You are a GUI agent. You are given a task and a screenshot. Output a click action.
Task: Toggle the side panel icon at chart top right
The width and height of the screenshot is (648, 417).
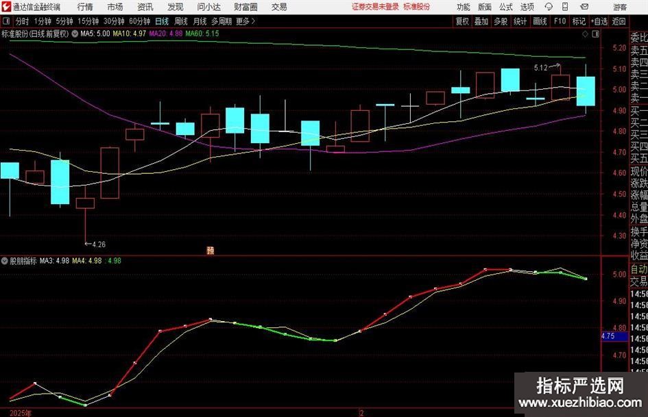pos(595,34)
